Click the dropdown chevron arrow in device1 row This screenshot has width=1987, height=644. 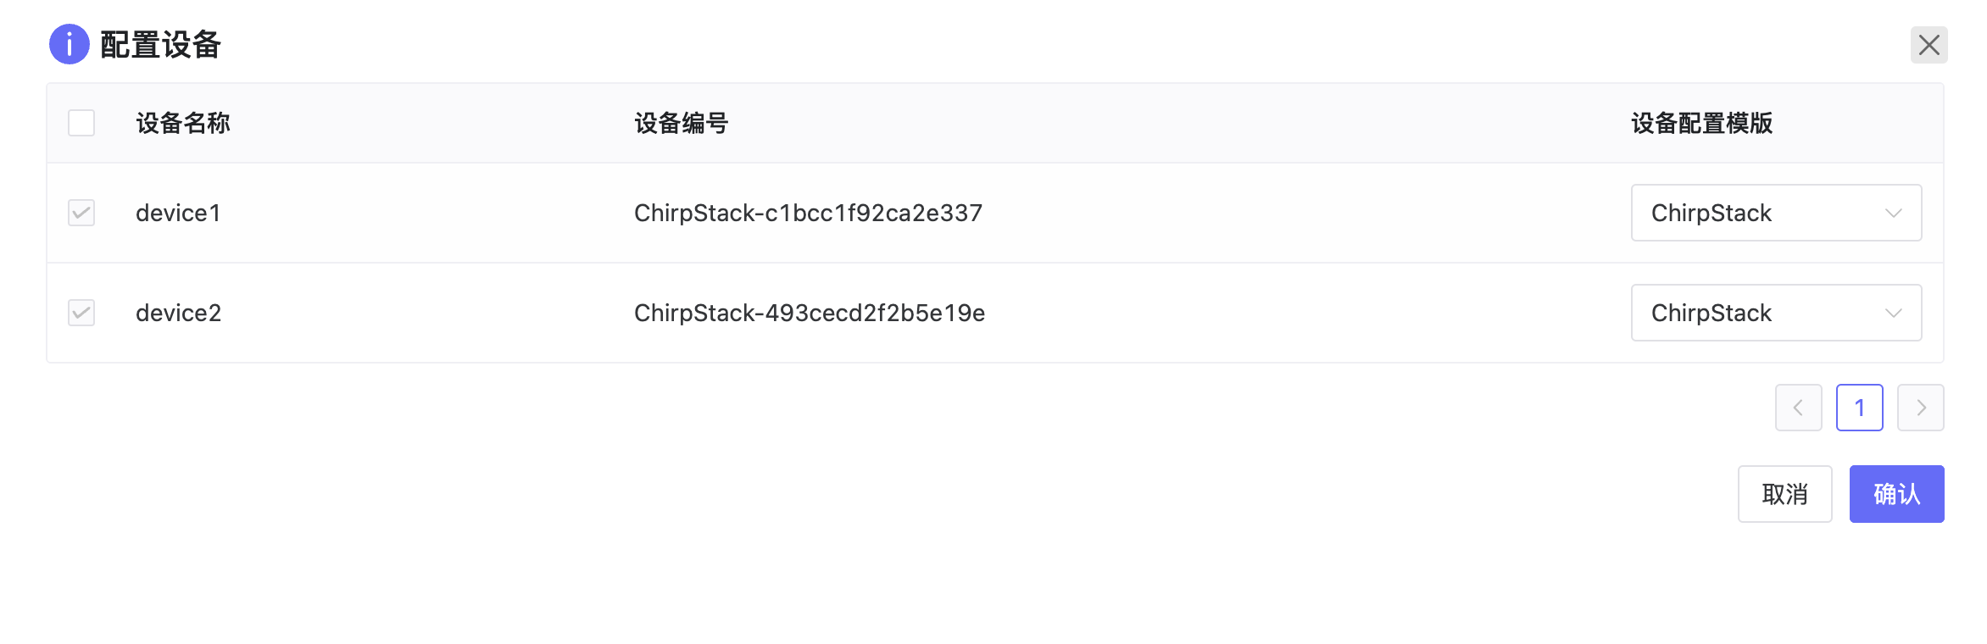click(x=1893, y=213)
